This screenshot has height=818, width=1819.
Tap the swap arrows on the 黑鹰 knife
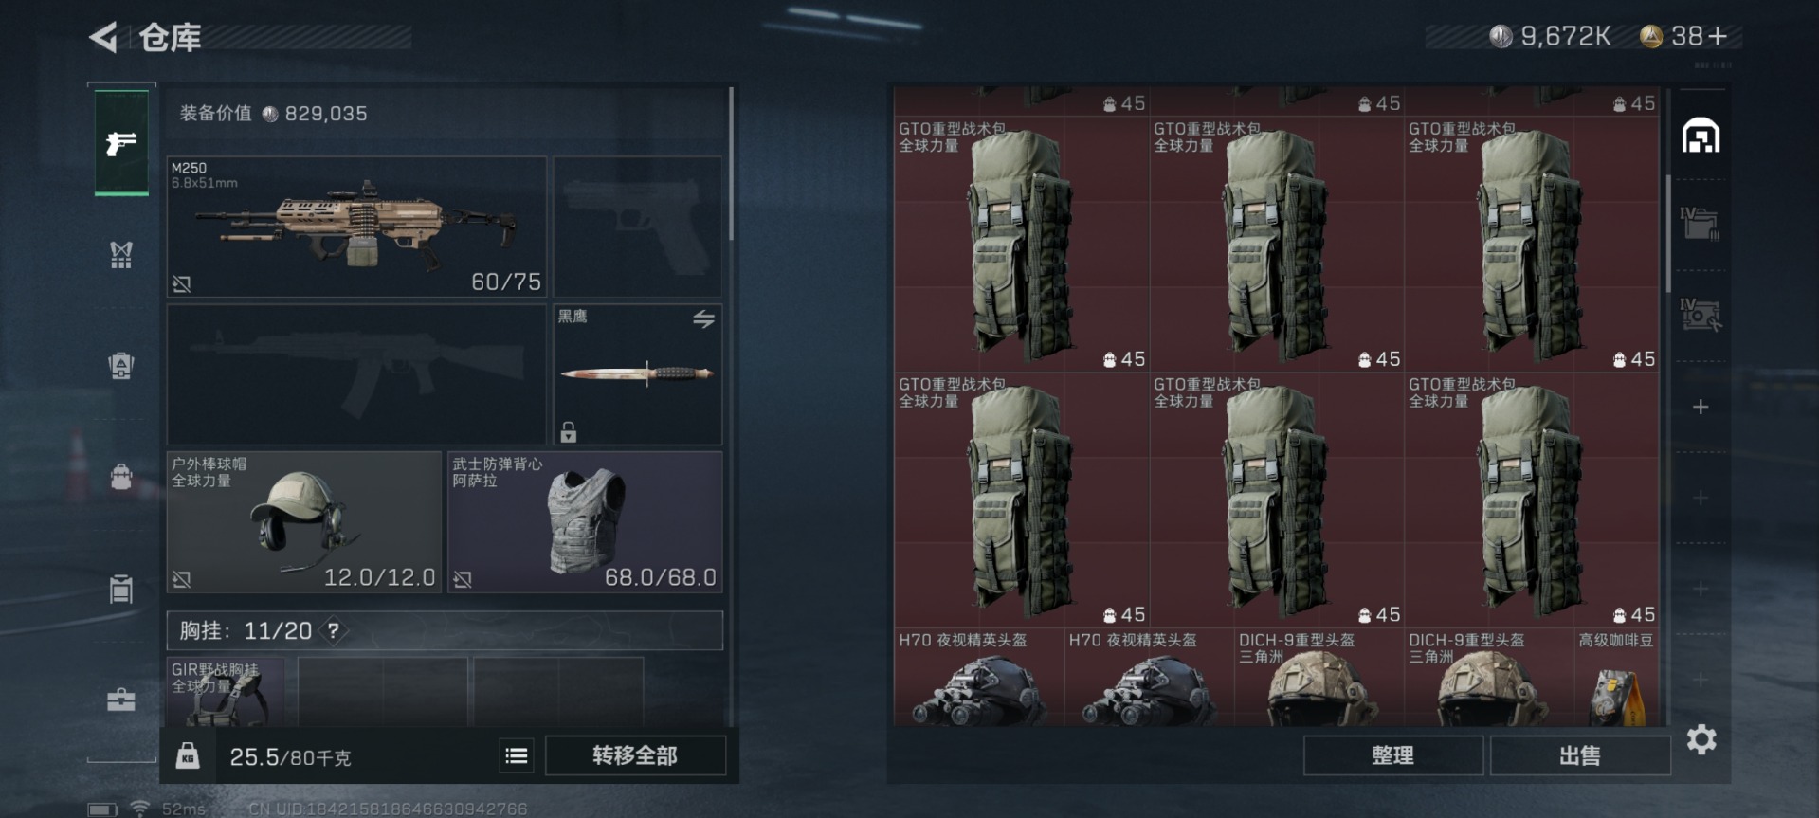tap(703, 319)
